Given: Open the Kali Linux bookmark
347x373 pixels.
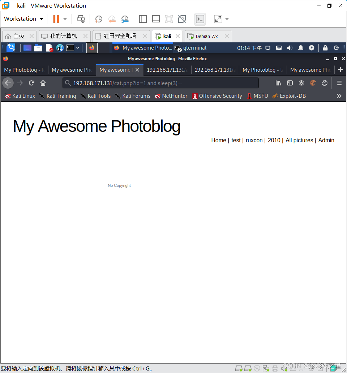Looking at the screenshot, I should click(x=20, y=96).
